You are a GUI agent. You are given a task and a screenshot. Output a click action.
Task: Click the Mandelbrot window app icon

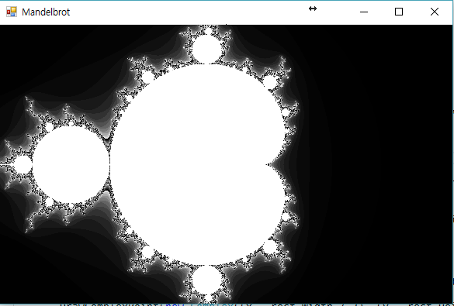12,12
